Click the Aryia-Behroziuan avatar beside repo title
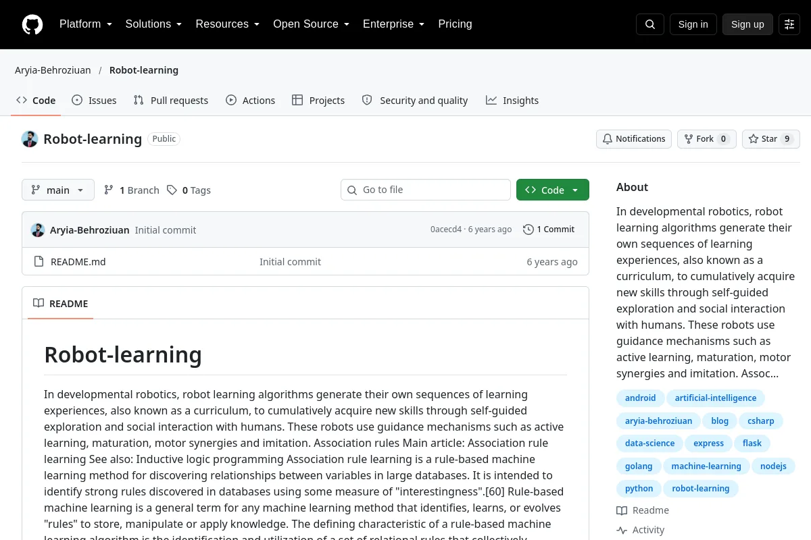Viewport: 811px width, 540px height. [30, 139]
